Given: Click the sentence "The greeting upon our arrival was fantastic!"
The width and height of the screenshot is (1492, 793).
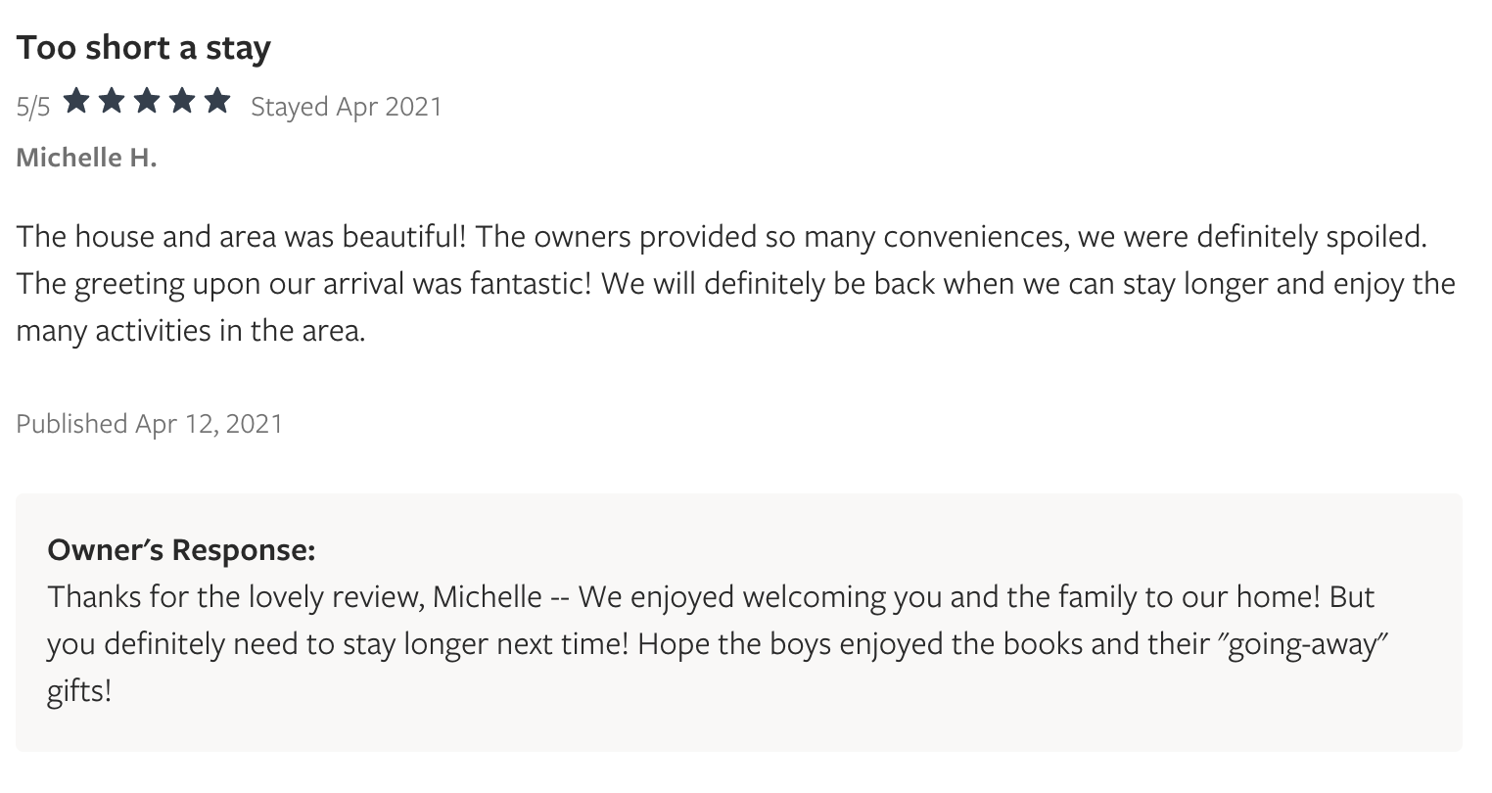Looking at the screenshot, I should [x=303, y=284].
